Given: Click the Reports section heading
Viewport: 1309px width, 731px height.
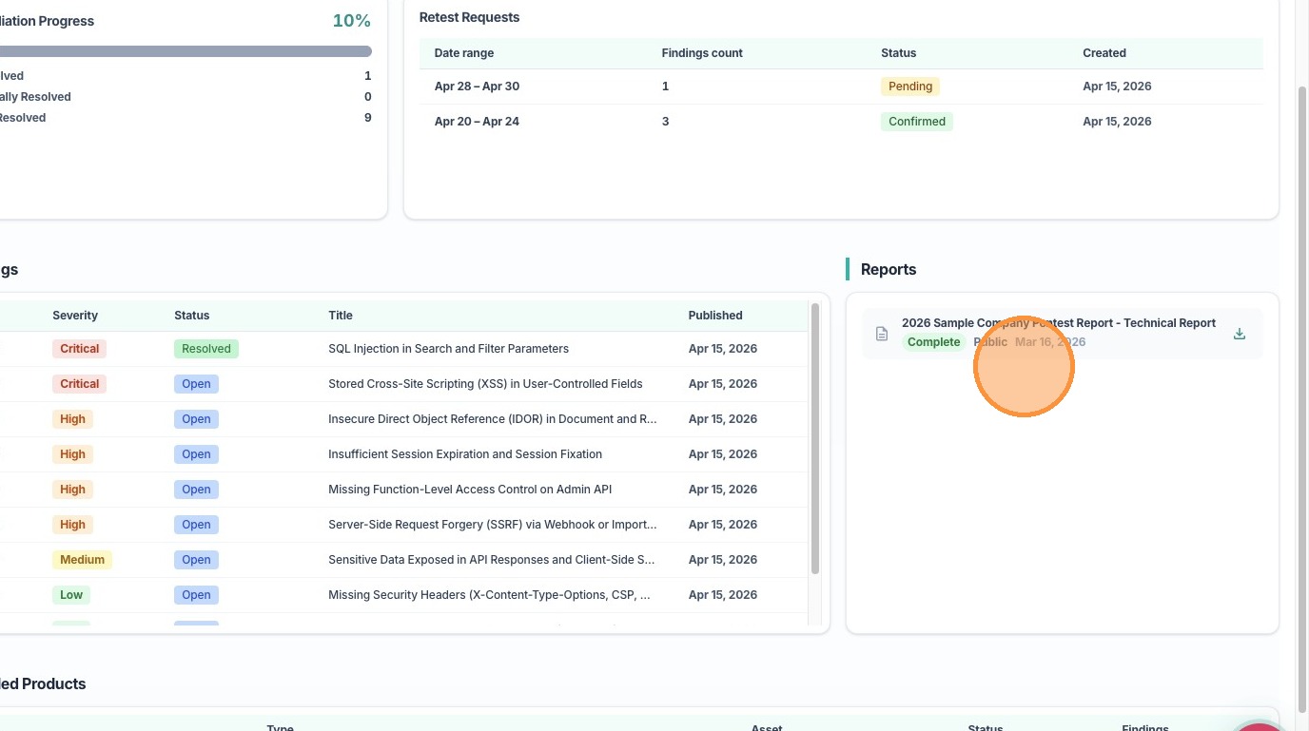Looking at the screenshot, I should click(889, 270).
